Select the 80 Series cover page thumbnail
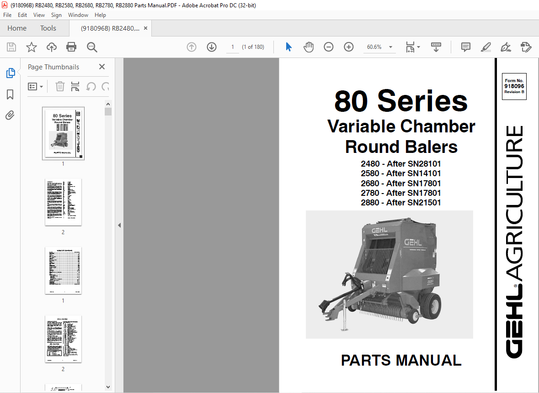The image size is (539, 393). click(x=63, y=134)
